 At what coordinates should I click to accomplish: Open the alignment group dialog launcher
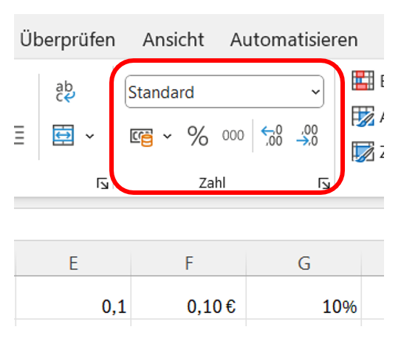point(103,184)
